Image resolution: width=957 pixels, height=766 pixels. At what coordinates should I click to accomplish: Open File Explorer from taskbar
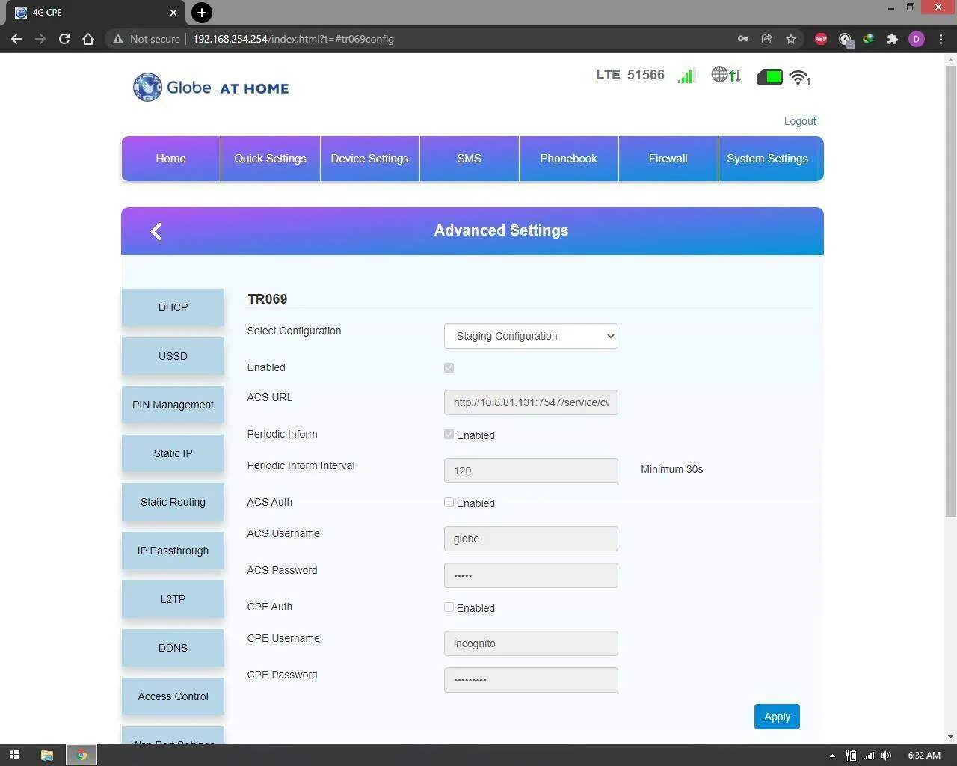[x=46, y=755]
